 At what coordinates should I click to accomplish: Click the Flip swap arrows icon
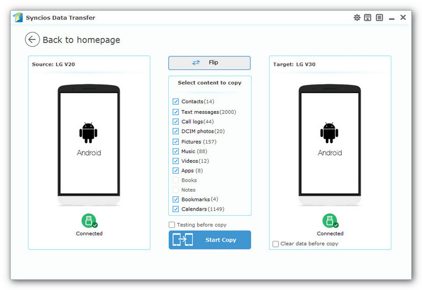196,62
